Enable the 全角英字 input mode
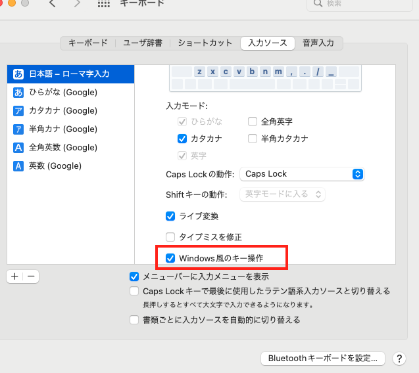 253,121
